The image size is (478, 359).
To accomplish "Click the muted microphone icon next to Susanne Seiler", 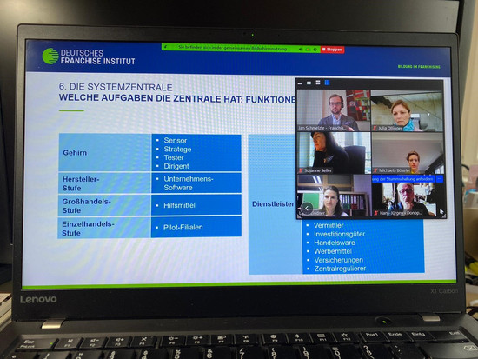I will pyautogui.click(x=301, y=170).
